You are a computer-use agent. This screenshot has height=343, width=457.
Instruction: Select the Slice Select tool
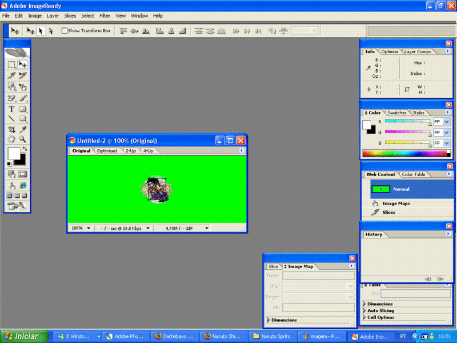(x=22, y=75)
